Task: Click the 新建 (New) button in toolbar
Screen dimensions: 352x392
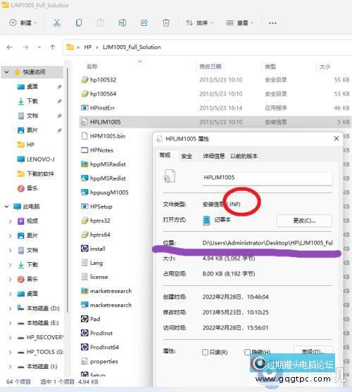Action: click(23, 23)
